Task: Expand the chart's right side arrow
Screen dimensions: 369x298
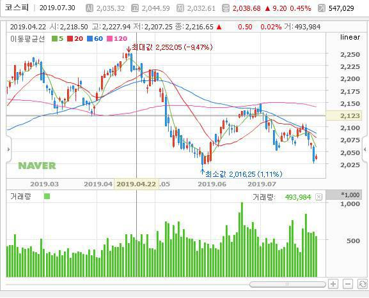Action: tap(365, 149)
